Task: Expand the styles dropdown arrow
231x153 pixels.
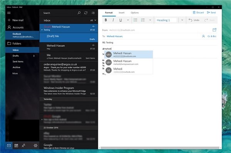Action: (x=182, y=20)
